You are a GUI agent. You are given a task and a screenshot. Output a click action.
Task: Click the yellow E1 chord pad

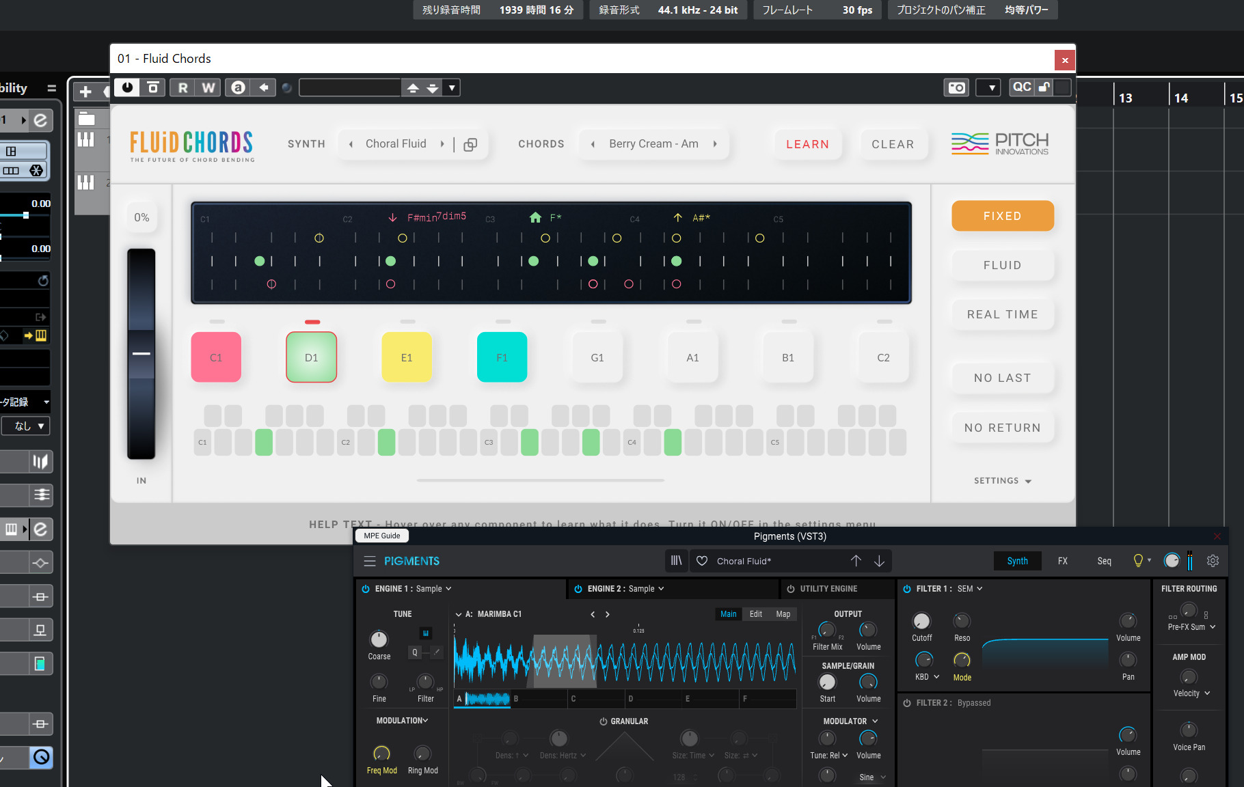(x=407, y=357)
